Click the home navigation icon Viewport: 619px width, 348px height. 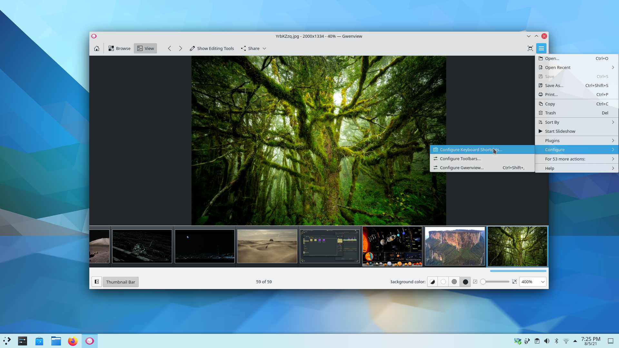click(96, 48)
